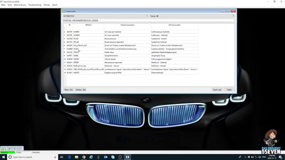Launch Microsoft Edge from the taskbar
Screen dimensions: 285x160
coord(69,157)
